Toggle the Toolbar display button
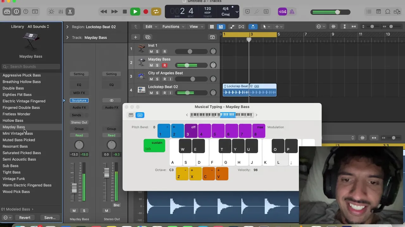Screen dimensions: 405x227 pyautogui.click(x=35, y=12)
